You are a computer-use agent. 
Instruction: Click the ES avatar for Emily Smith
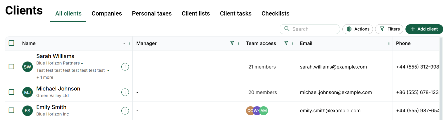(x=28, y=110)
